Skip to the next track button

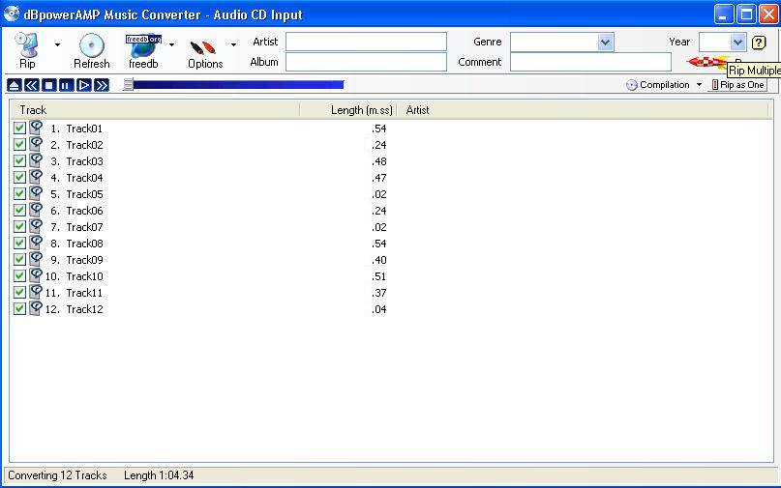pyautogui.click(x=102, y=85)
